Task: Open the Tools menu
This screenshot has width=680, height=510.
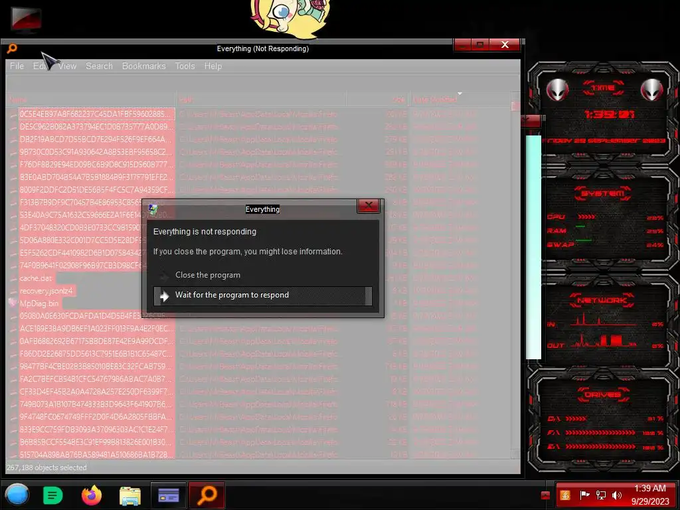Action: pos(185,66)
